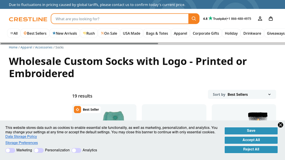
Task: Open the Corporate Gifts category
Action: (206, 33)
